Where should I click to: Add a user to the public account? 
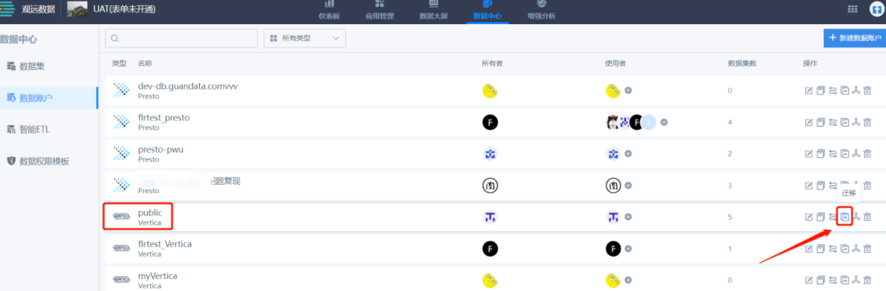click(628, 217)
